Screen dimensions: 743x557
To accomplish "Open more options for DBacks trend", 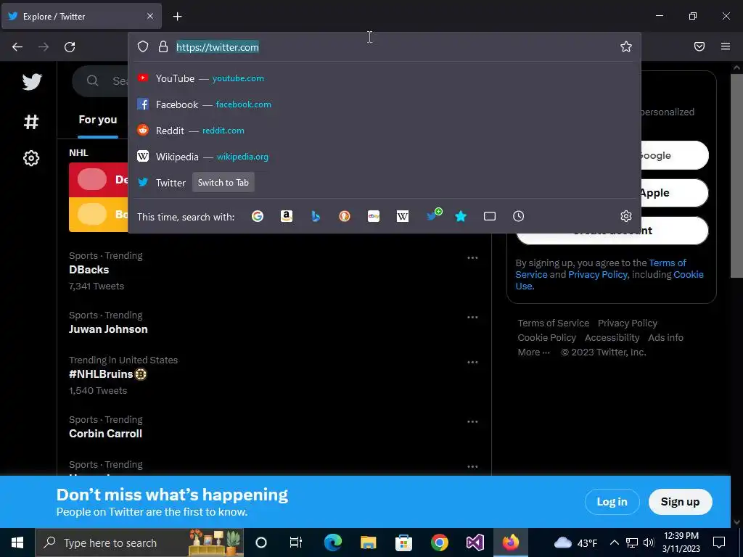I will (472, 257).
